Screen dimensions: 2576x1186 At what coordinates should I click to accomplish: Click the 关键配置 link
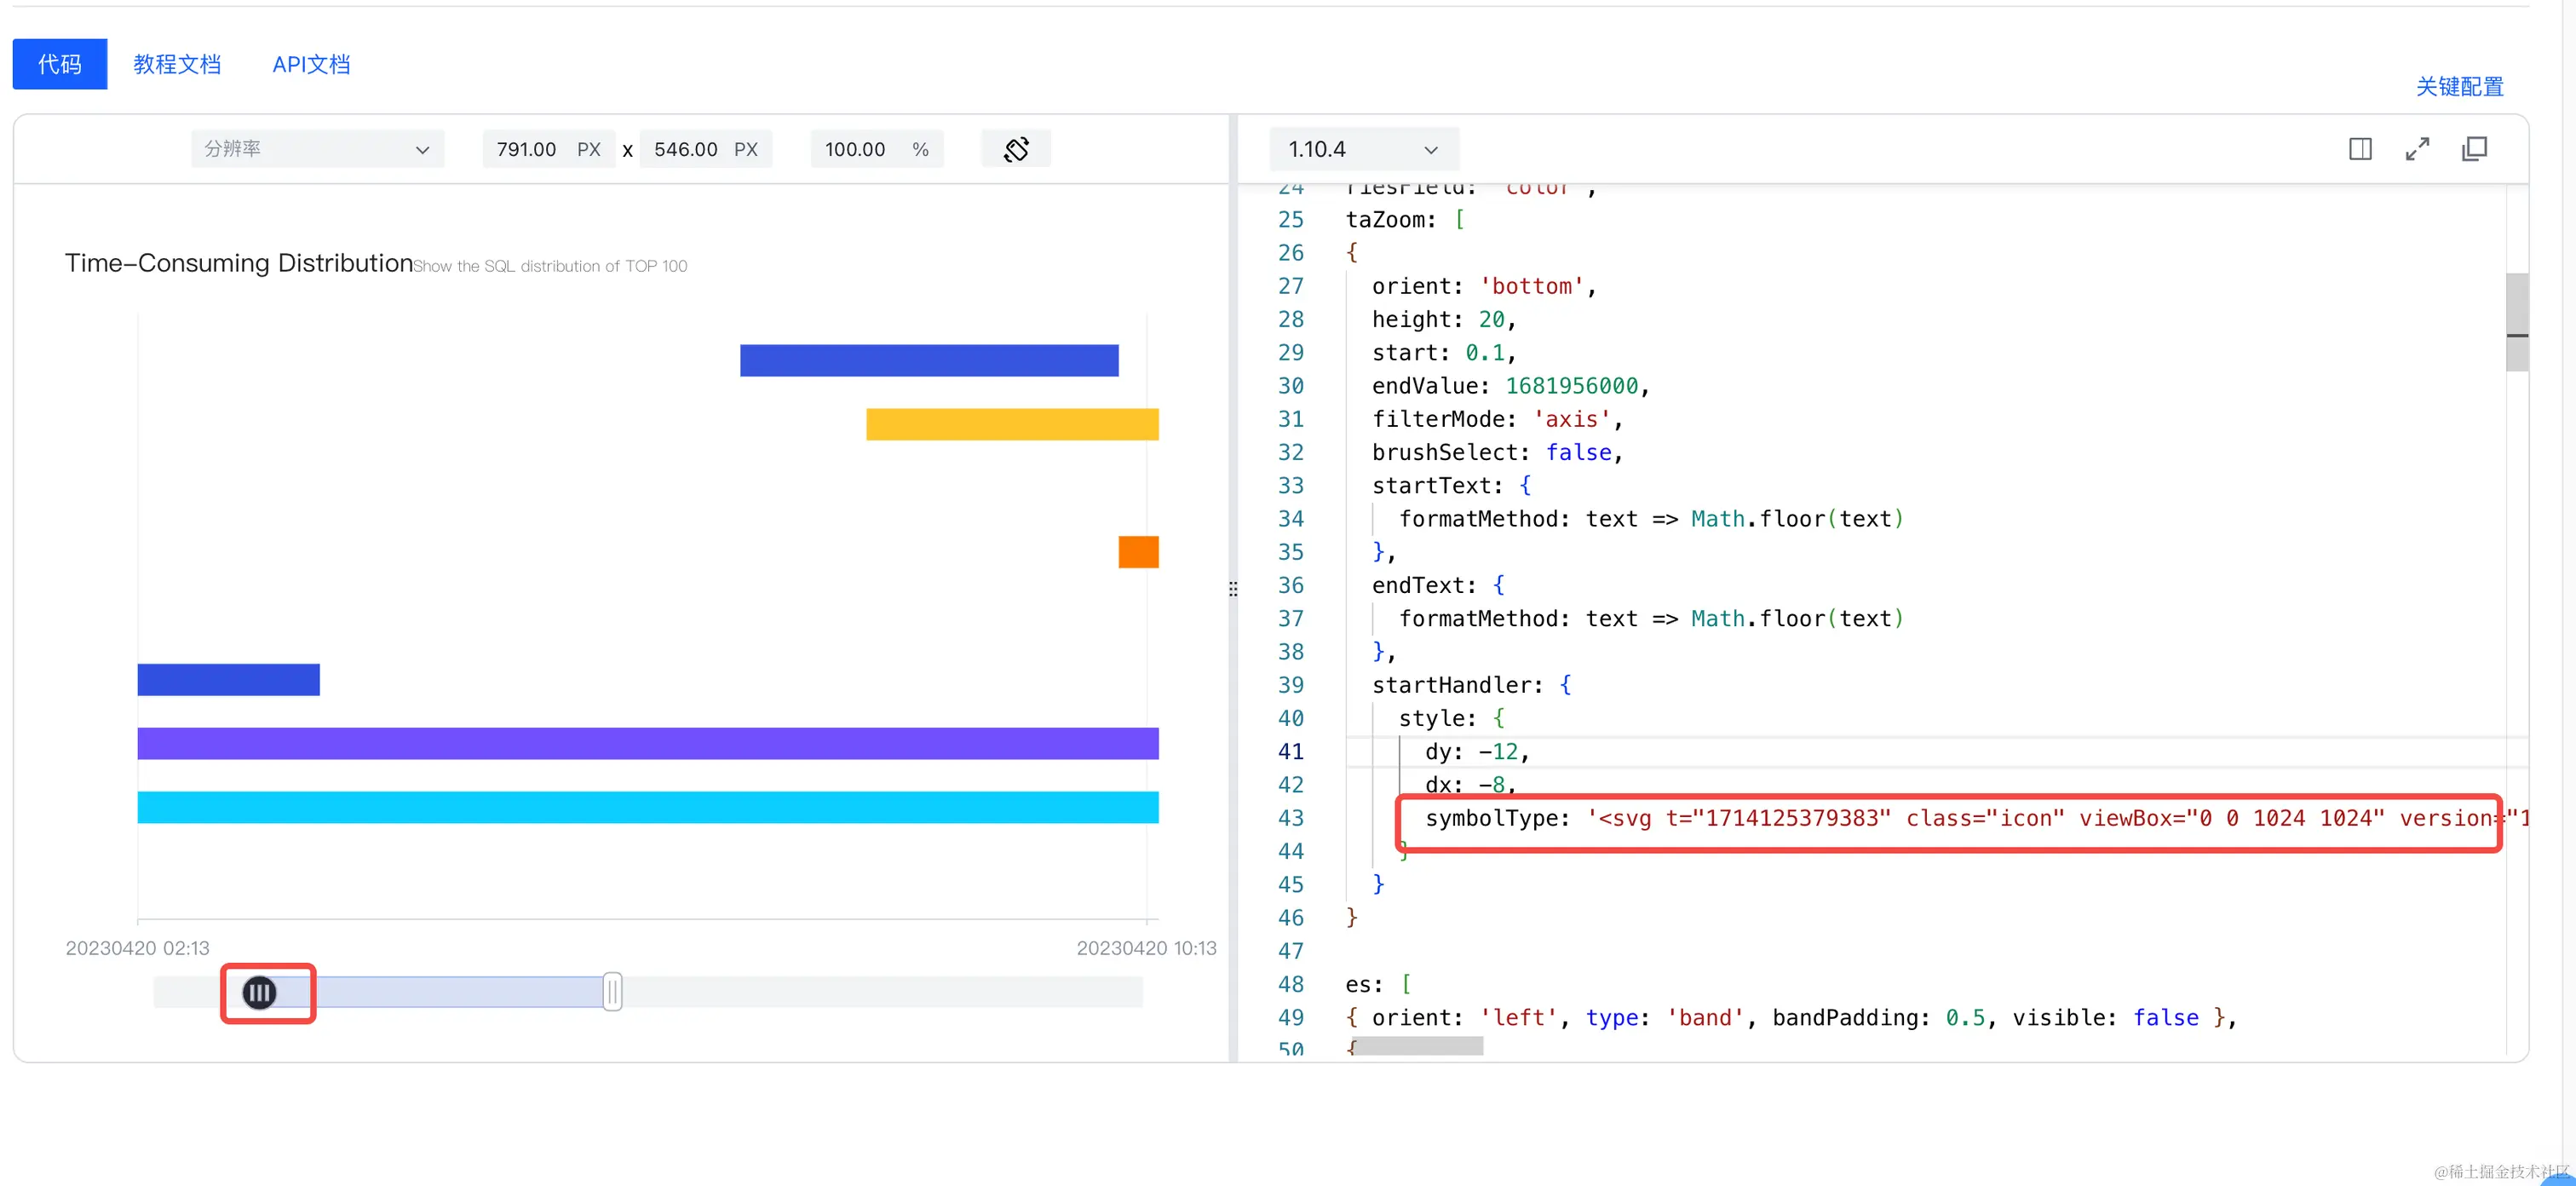[2459, 87]
